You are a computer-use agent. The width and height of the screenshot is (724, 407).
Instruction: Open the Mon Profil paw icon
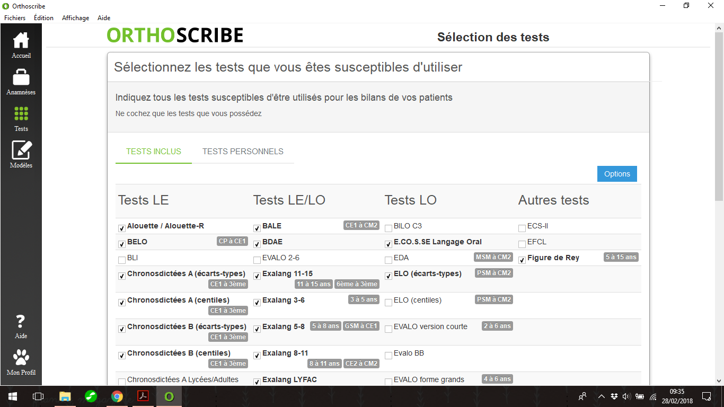[21, 358]
